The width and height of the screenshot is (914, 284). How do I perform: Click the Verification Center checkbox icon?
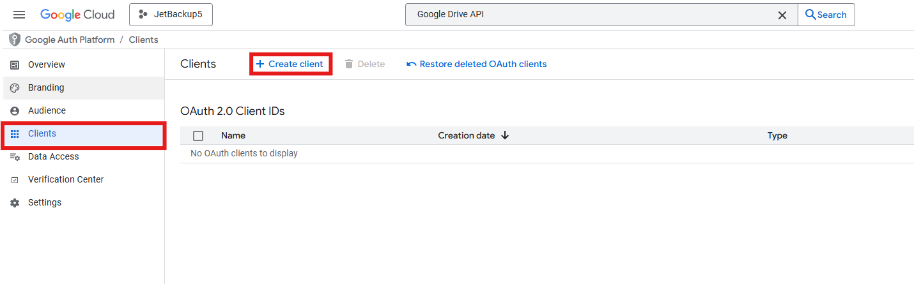pyautogui.click(x=15, y=180)
